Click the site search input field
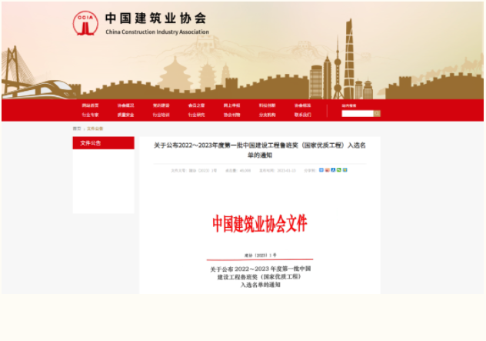The height and width of the screenshot is (341, 486). (358, 114)
